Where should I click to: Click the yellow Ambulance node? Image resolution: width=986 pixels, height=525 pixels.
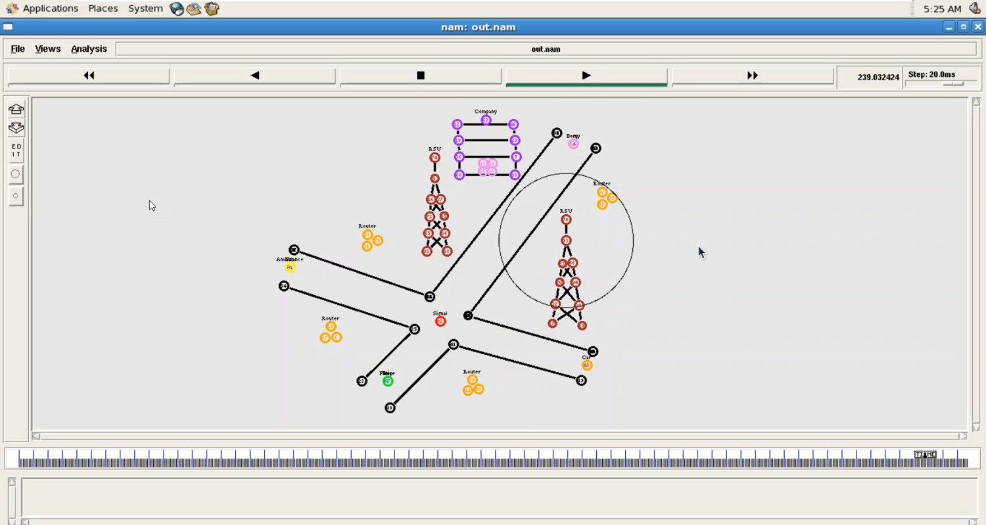pyautogui.click(x=290, y=267)
